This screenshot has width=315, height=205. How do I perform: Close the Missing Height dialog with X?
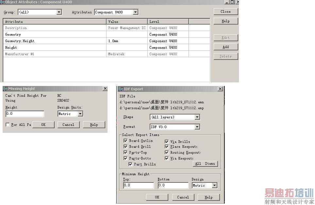[105, 89]
